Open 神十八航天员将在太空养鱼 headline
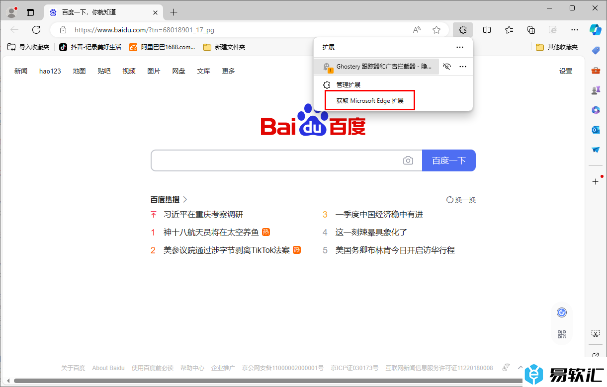Screen dimensions: 607x387 pyautogui.click(x=211, y=232)
